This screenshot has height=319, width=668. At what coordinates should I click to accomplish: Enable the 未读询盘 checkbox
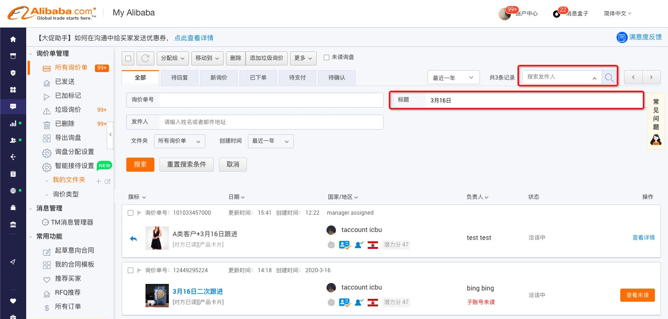(327, 58)
